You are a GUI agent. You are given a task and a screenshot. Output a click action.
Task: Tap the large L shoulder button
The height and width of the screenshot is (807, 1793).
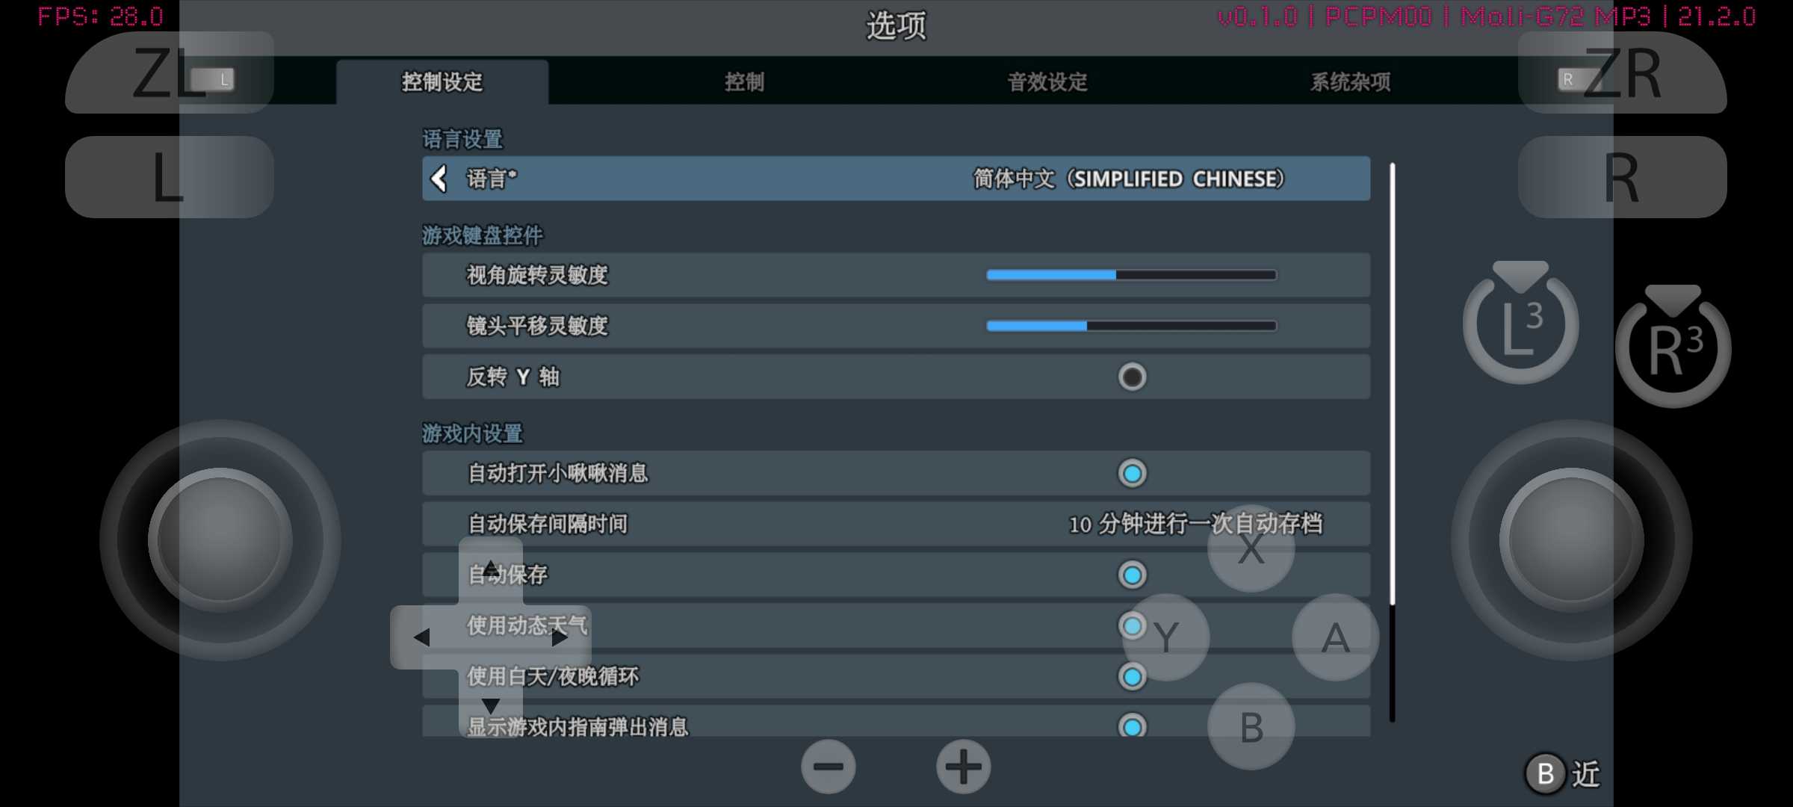[170, 177]
